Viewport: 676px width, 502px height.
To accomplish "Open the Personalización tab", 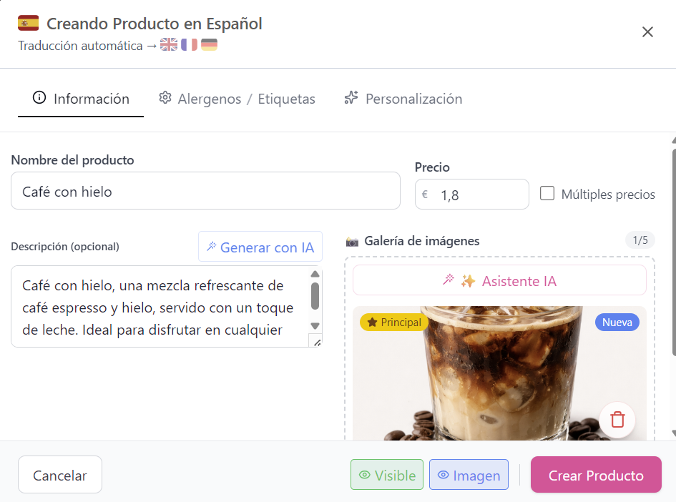I will (x=403, y=99).
